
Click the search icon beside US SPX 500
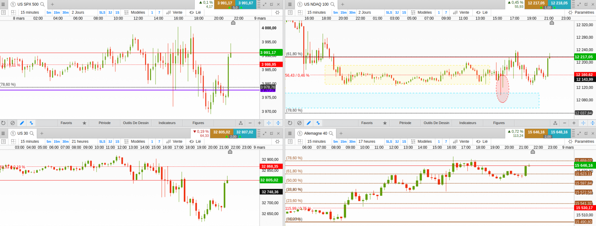coord(42,4)
